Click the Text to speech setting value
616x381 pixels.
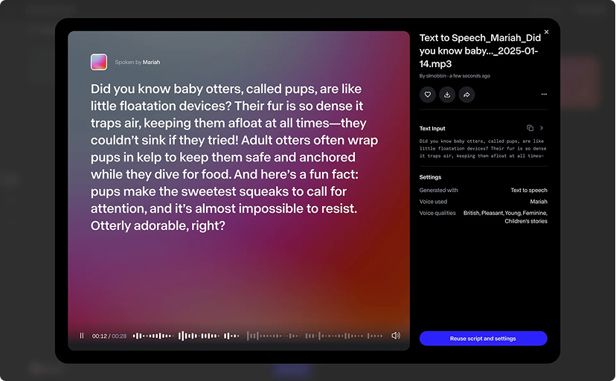coord(528,190)
